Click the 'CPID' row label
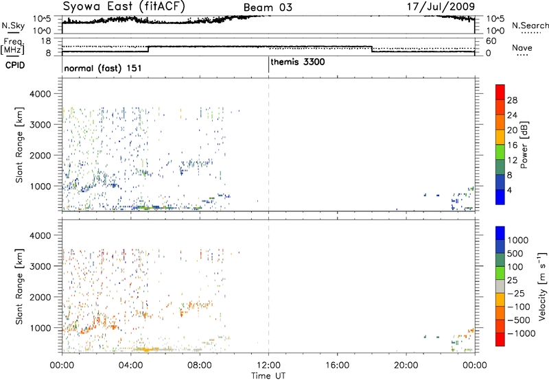This screenshot has height=380, width=549. pos(15,65)
